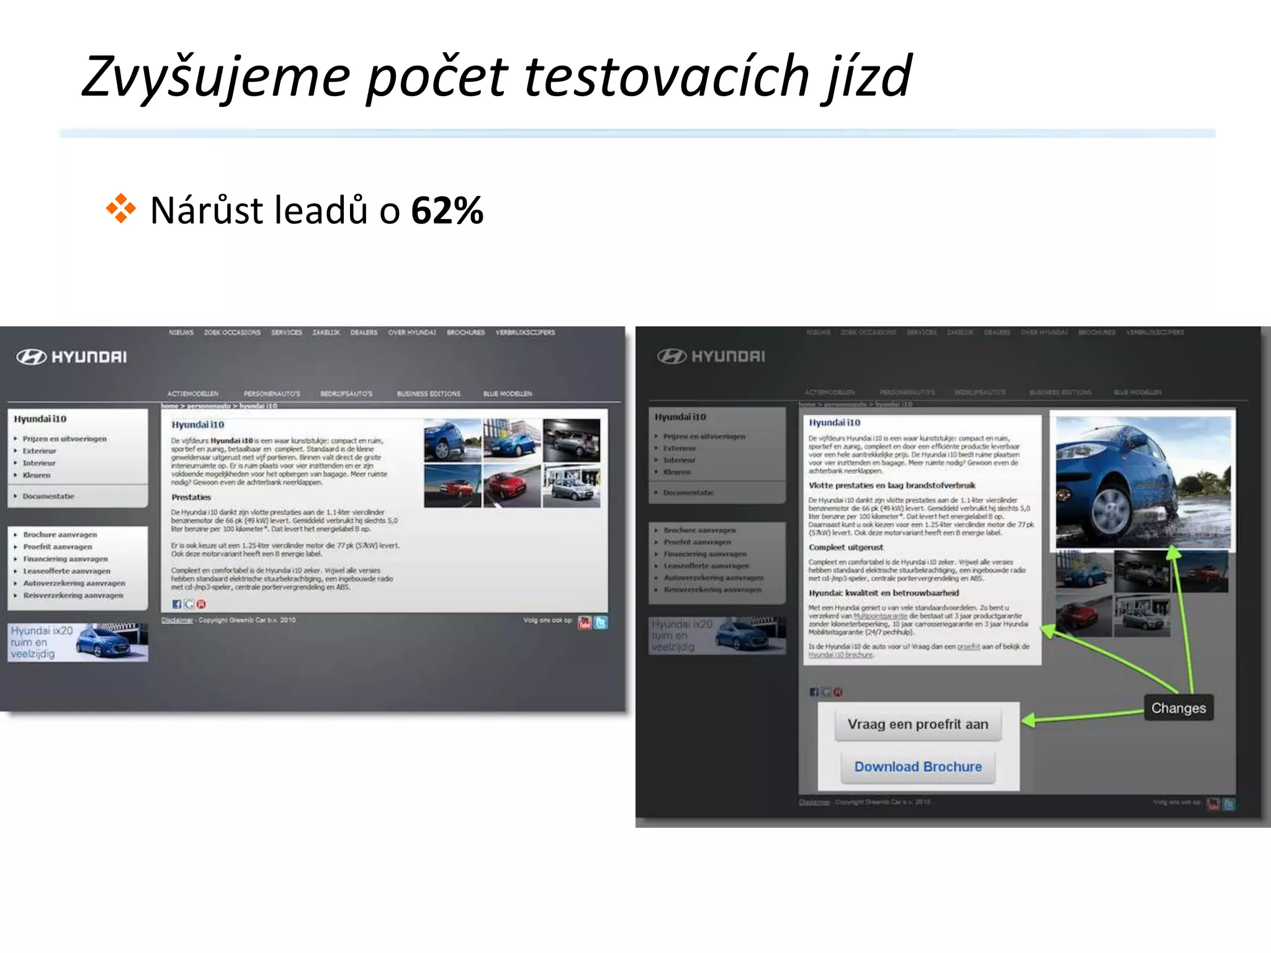Open the Hyundai ix20 banner on the left page
The width and height of the screenshot is (1271, 953).
coord(78,642)
